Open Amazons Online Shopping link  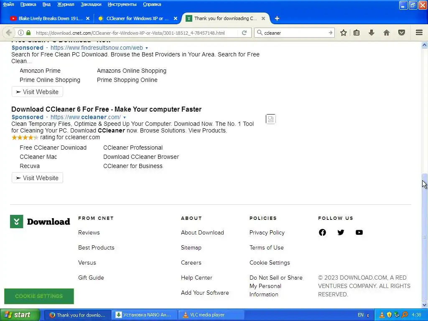132,71
